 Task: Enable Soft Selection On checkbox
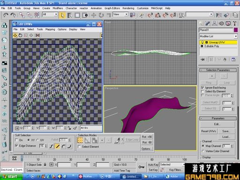click(x=16, y=140)
